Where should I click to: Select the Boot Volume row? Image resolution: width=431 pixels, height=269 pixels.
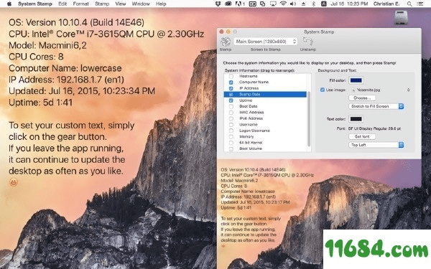265,148
